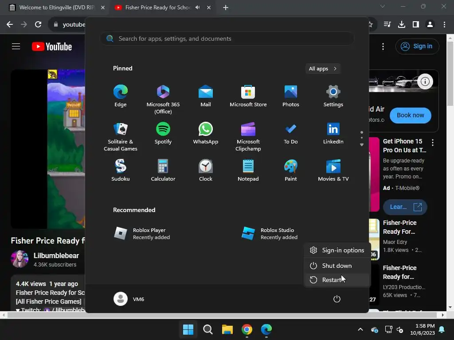The height and width of the screenshot is (340, 454).
Task: Expand All apps list
Action: tap(323, 69)
